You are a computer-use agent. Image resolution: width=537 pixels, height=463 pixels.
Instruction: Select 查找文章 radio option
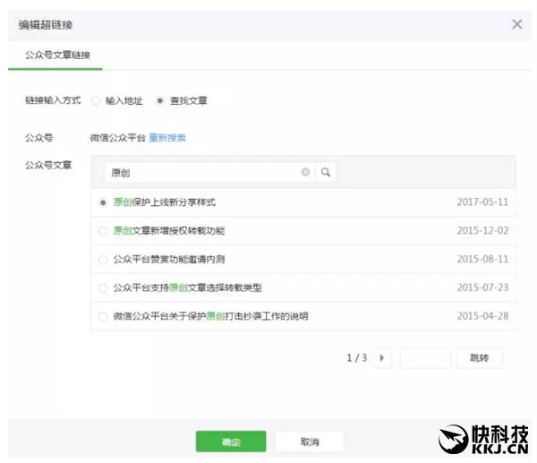tap(160, 101)
